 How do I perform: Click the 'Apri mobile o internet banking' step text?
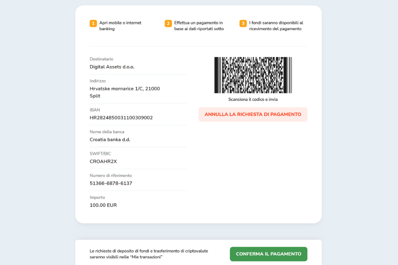tap(120, 26)
